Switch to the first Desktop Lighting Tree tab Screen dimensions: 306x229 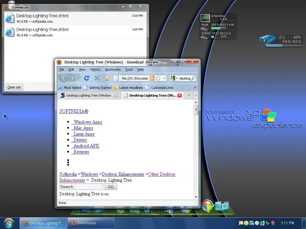tap(89, 95)
